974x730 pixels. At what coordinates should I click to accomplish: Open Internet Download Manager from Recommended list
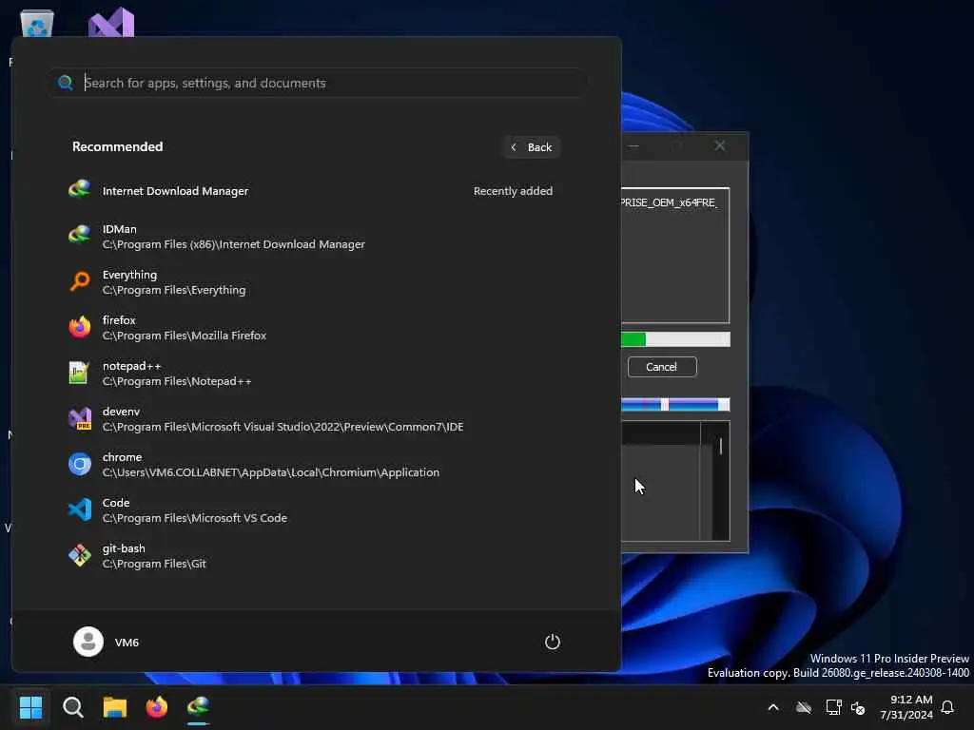311,190
